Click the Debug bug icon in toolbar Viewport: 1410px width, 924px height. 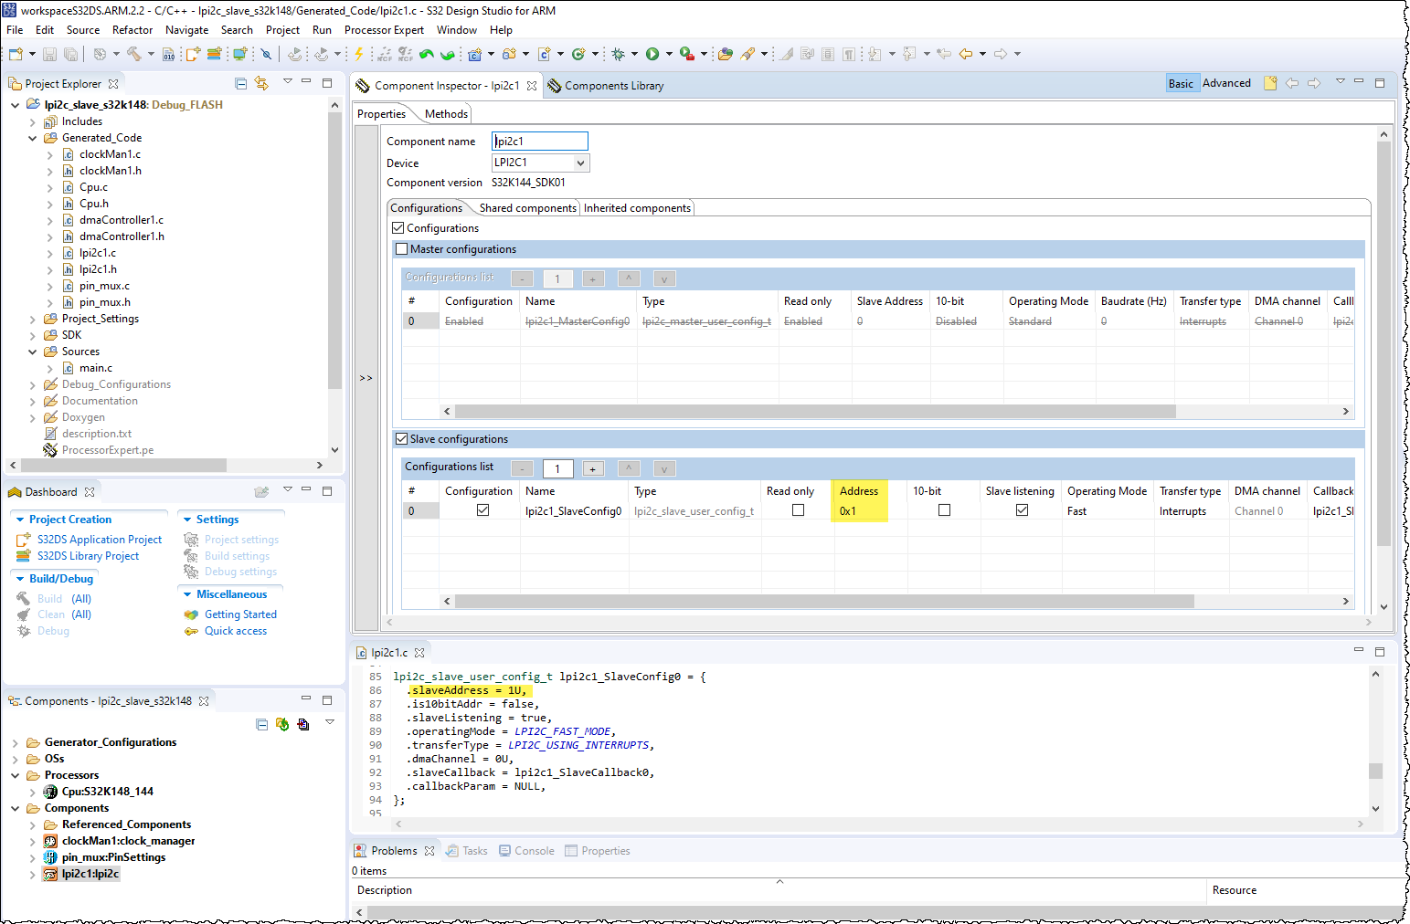tap(619, 55)
